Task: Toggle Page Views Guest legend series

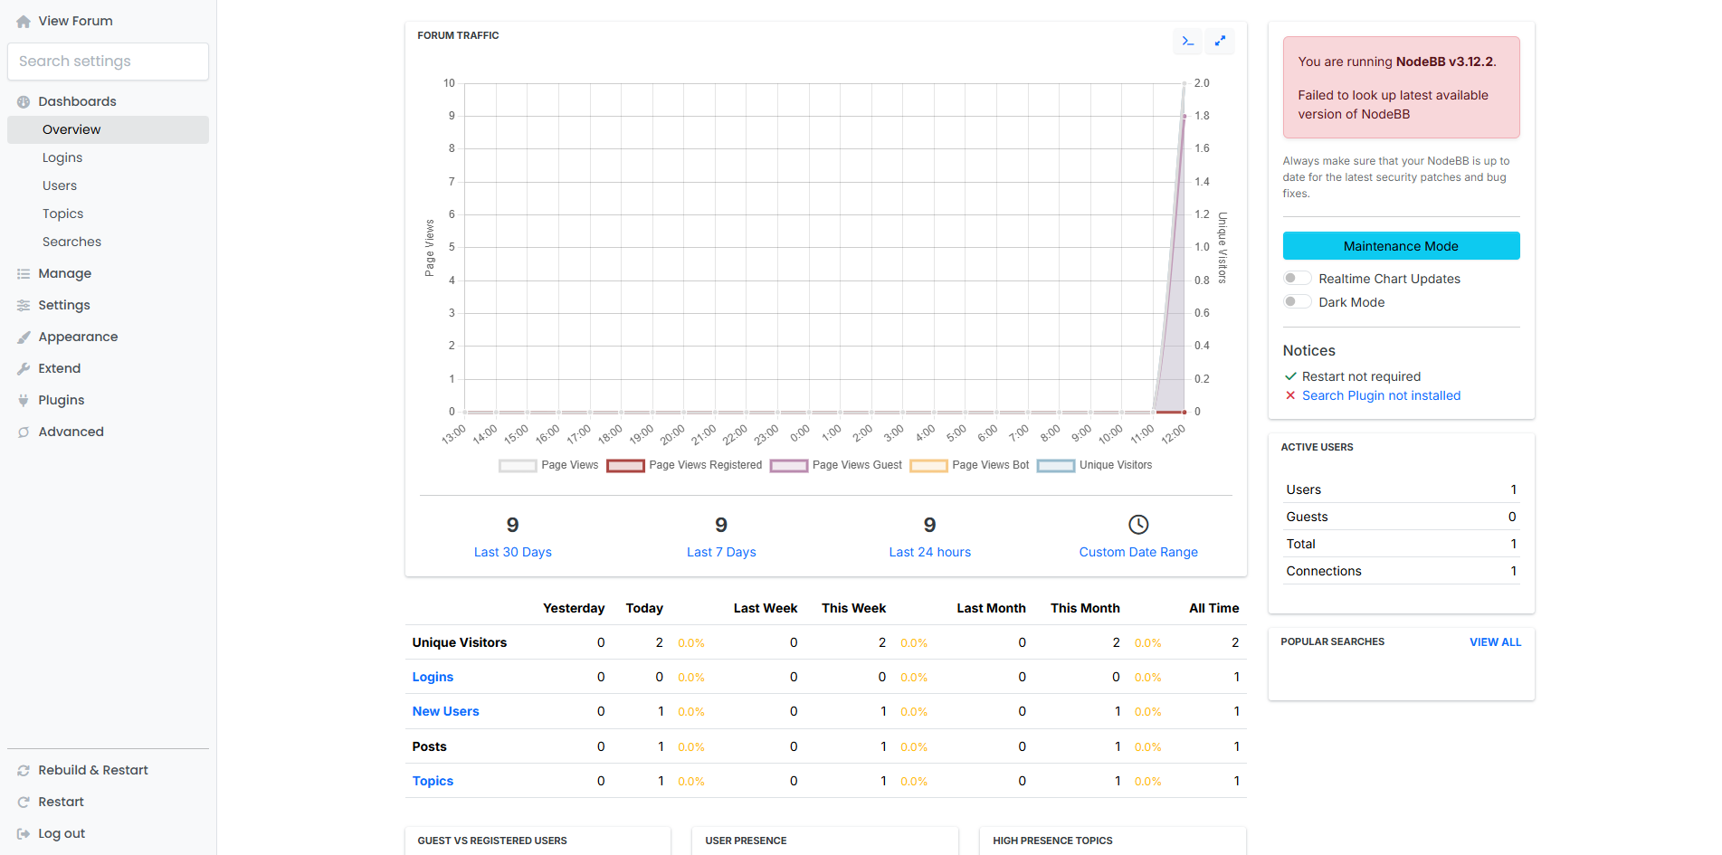Action: coord(836,465)
